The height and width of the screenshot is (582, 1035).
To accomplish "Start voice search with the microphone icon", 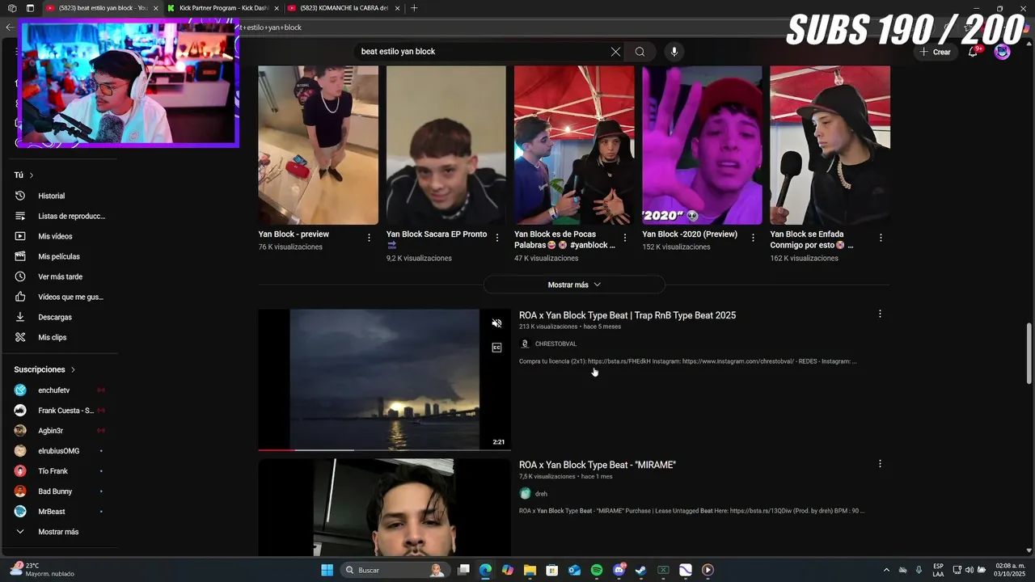I will click(x=674, y=52).
